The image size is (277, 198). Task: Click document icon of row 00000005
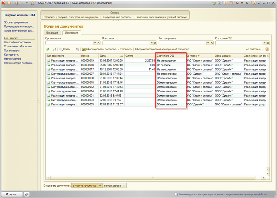click(48, 104)
